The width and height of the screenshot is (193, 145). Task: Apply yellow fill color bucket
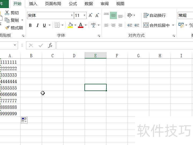(70, 25)
